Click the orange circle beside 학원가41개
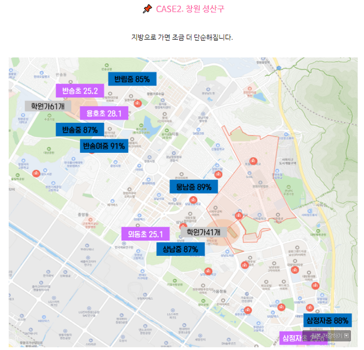Viewport: 364px width, 350px height. click(223, 232)
